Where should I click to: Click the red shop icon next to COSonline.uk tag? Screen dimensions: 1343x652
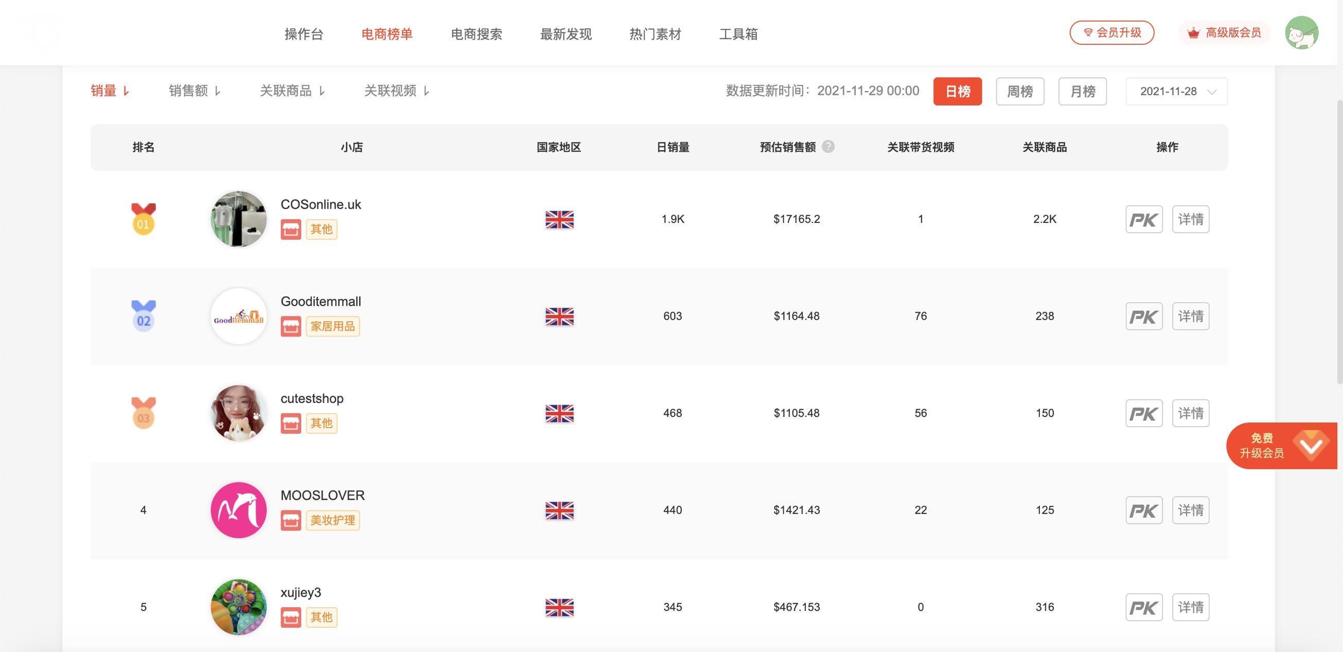[291, 230]
